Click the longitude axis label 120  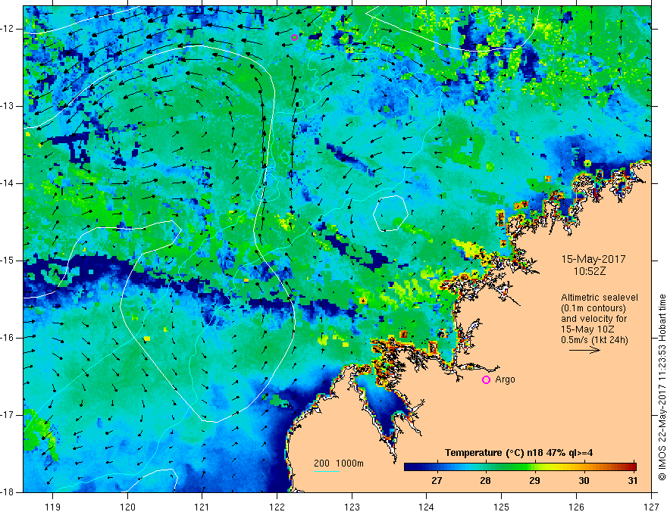click(x=127, y=507)
